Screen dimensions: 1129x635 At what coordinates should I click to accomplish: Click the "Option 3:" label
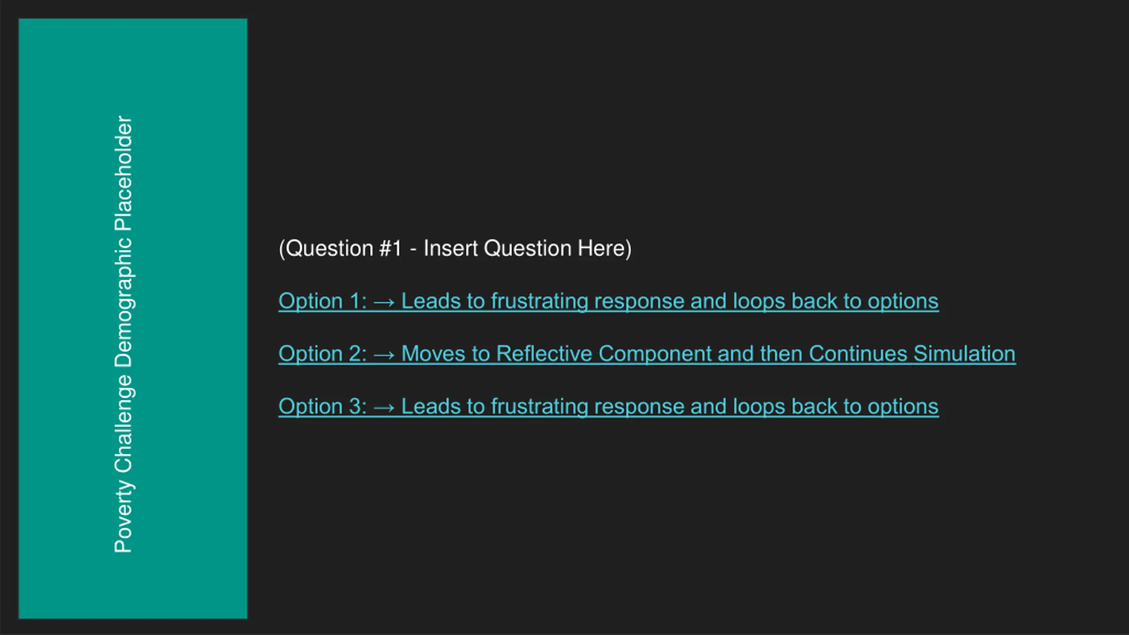[x=322, y=407]
